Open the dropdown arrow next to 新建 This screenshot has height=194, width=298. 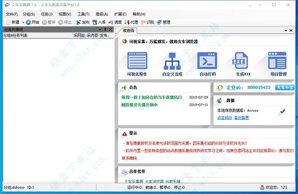click(x=23, y=22)
